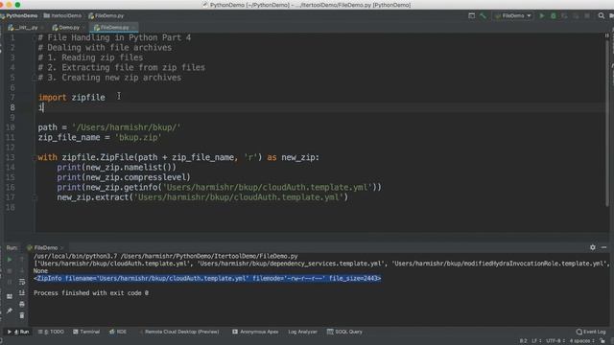
Task: Collapse the with-block fold marker line 13
Action: point(35,157)
